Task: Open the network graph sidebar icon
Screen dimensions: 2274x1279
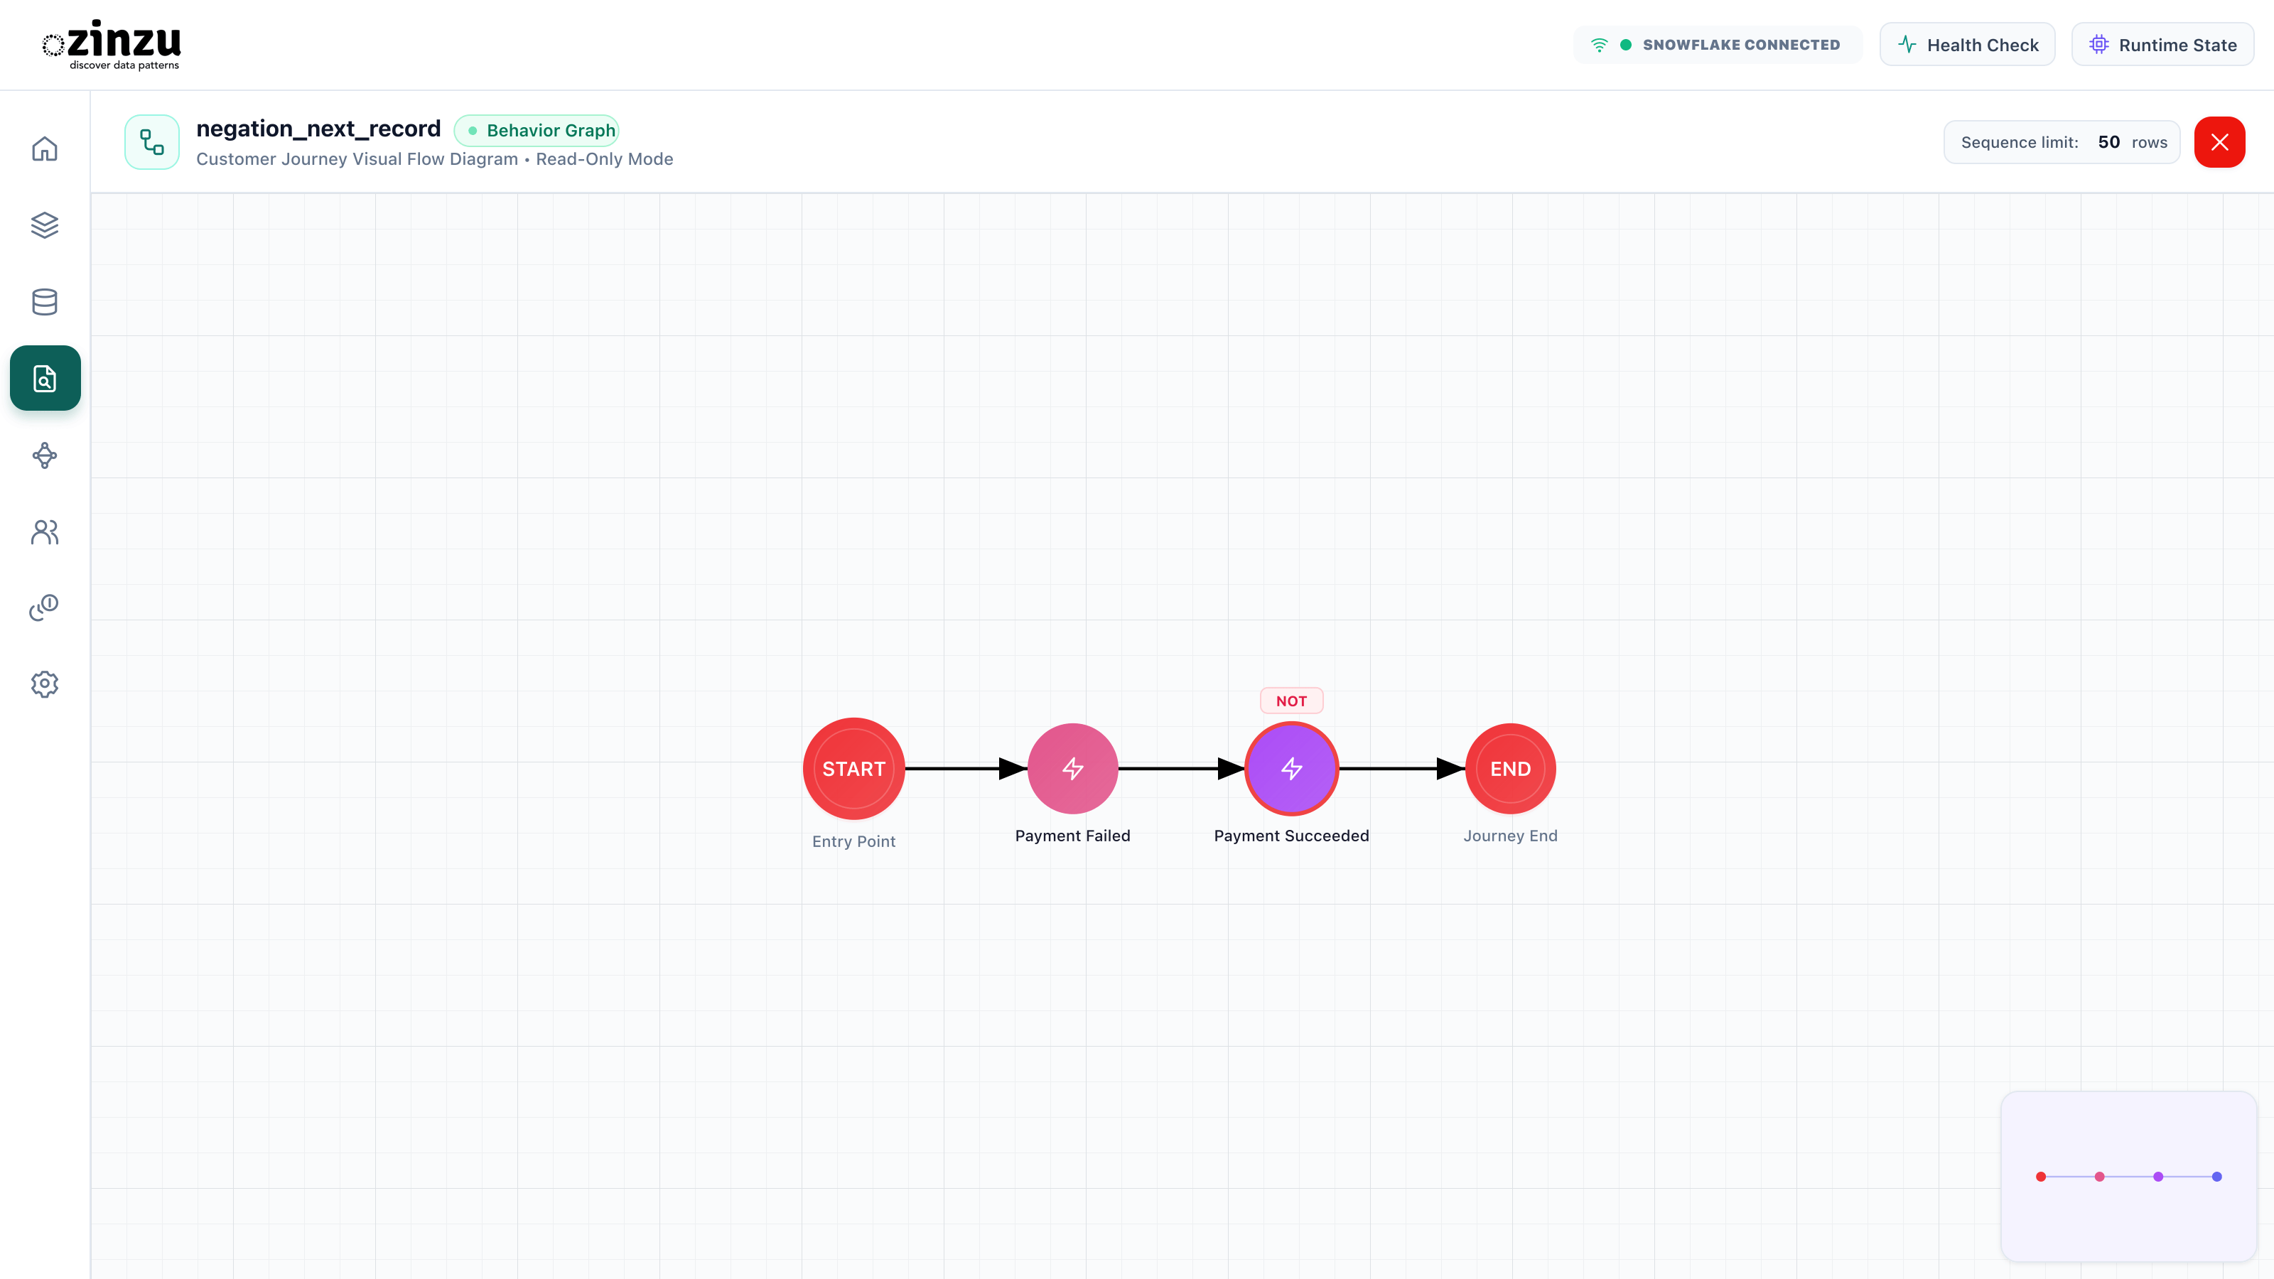Action: (x=44, y=455)
